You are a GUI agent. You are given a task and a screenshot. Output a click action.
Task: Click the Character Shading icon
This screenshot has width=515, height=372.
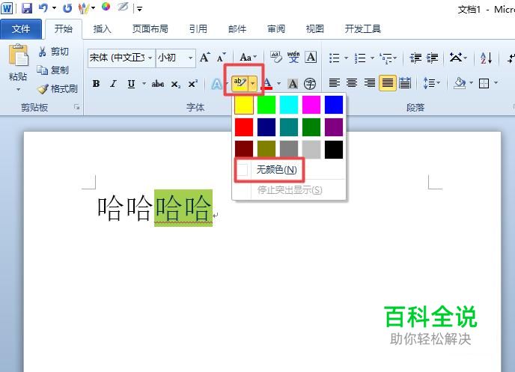click(x=293, y=84)
